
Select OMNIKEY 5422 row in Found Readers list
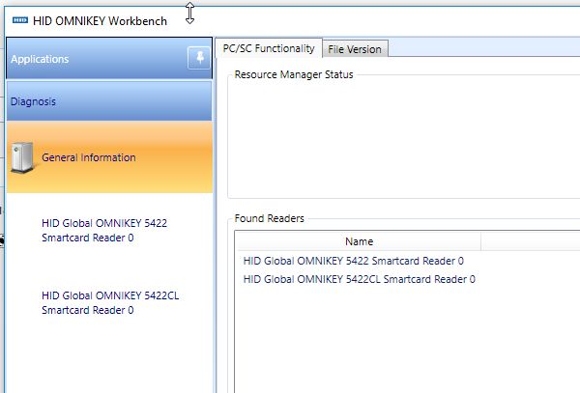pyautogui.click(x=353, y=261)
